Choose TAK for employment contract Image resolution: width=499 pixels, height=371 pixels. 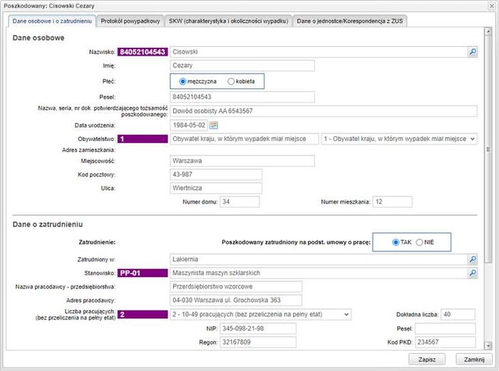396,242
